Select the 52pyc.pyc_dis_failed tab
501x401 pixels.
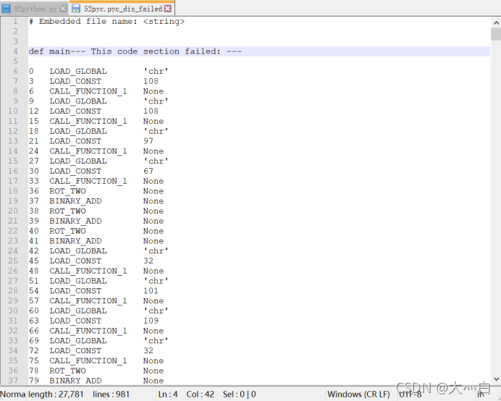coord(122,9)
